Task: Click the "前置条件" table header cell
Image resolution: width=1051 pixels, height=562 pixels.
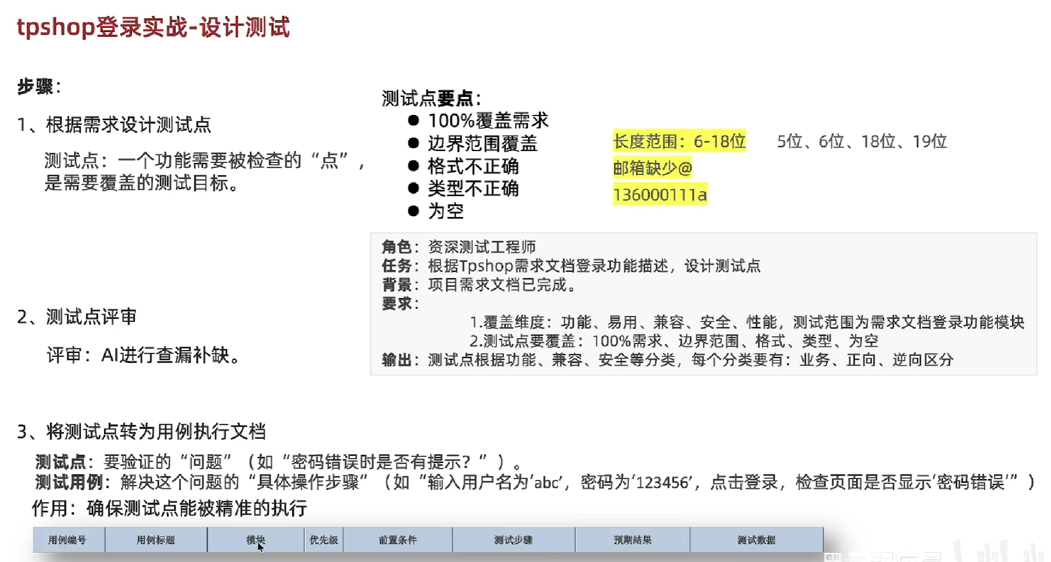Action: [397, 540]
